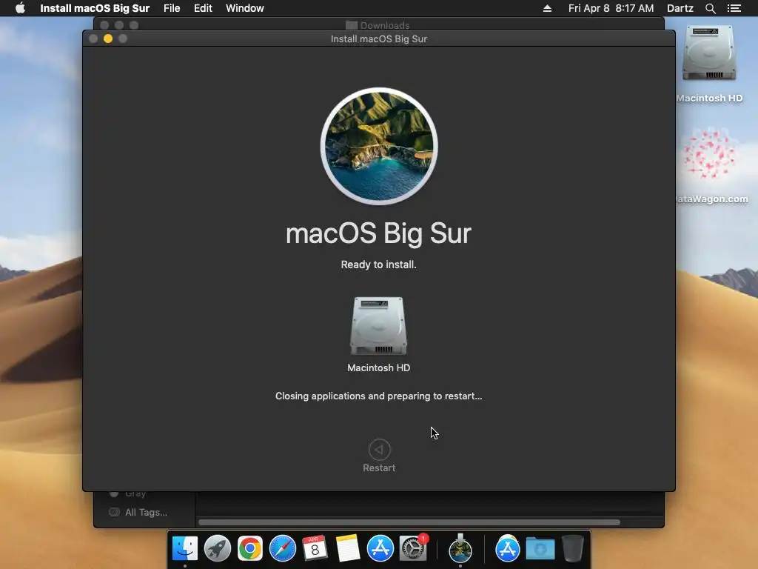The width and height of the screenshot is (758, 569).
Task: Click the macOS Big Sur heading
Action: 378,233
